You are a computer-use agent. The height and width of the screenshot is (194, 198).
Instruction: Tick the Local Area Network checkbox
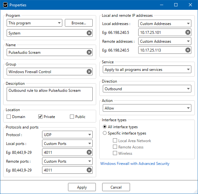pyautogui.click(x=115, y=141)
